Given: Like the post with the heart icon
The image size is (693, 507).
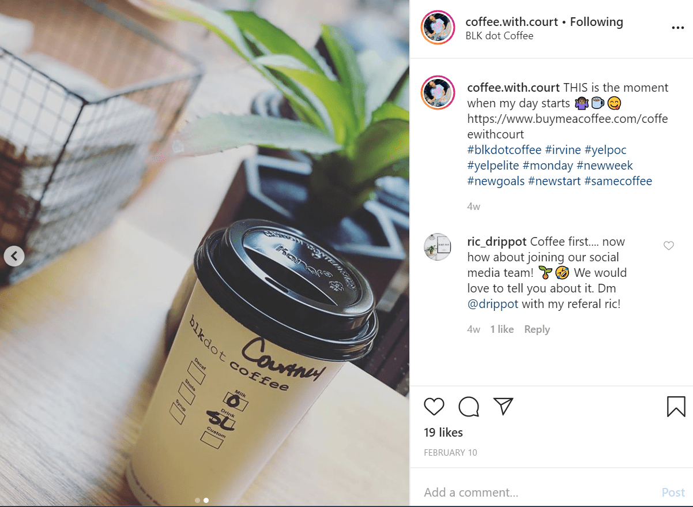Looking at the screenshot, I should pos(434,407).
